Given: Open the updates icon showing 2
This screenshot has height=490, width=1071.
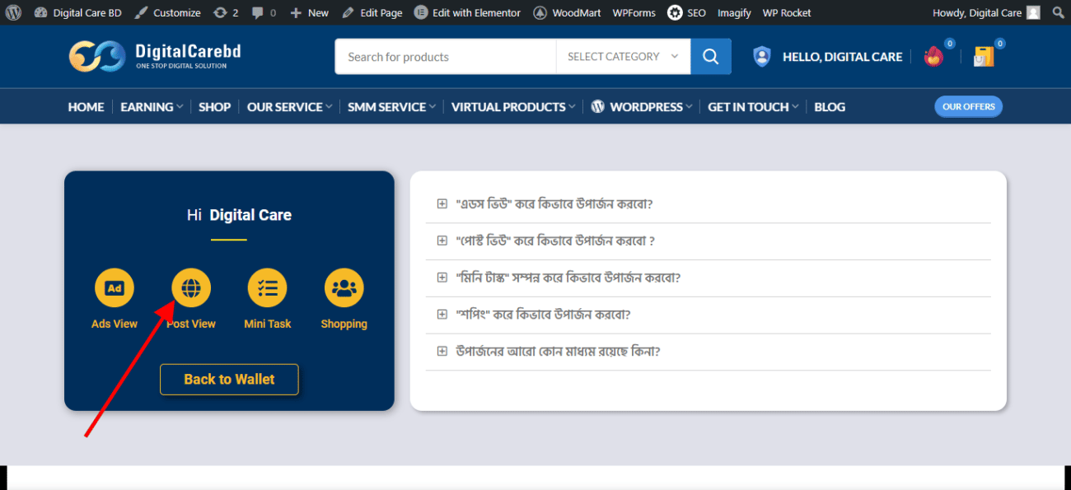Looking at the screenshot, I should tap(226, 12).
